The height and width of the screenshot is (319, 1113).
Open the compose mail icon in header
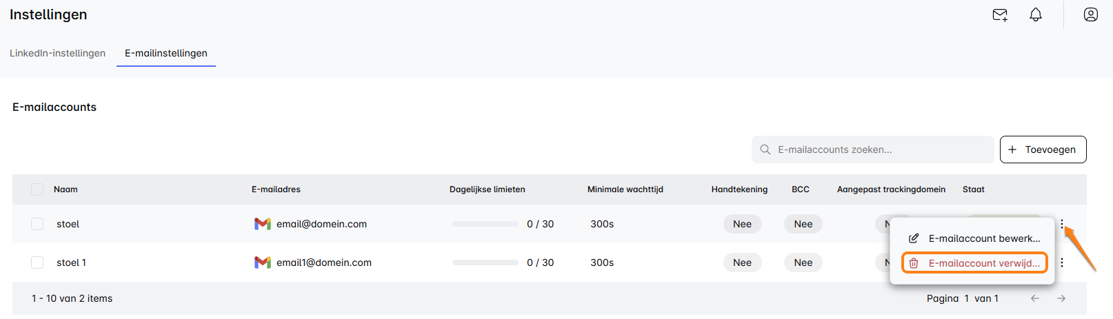click(x=1000, y=14)
